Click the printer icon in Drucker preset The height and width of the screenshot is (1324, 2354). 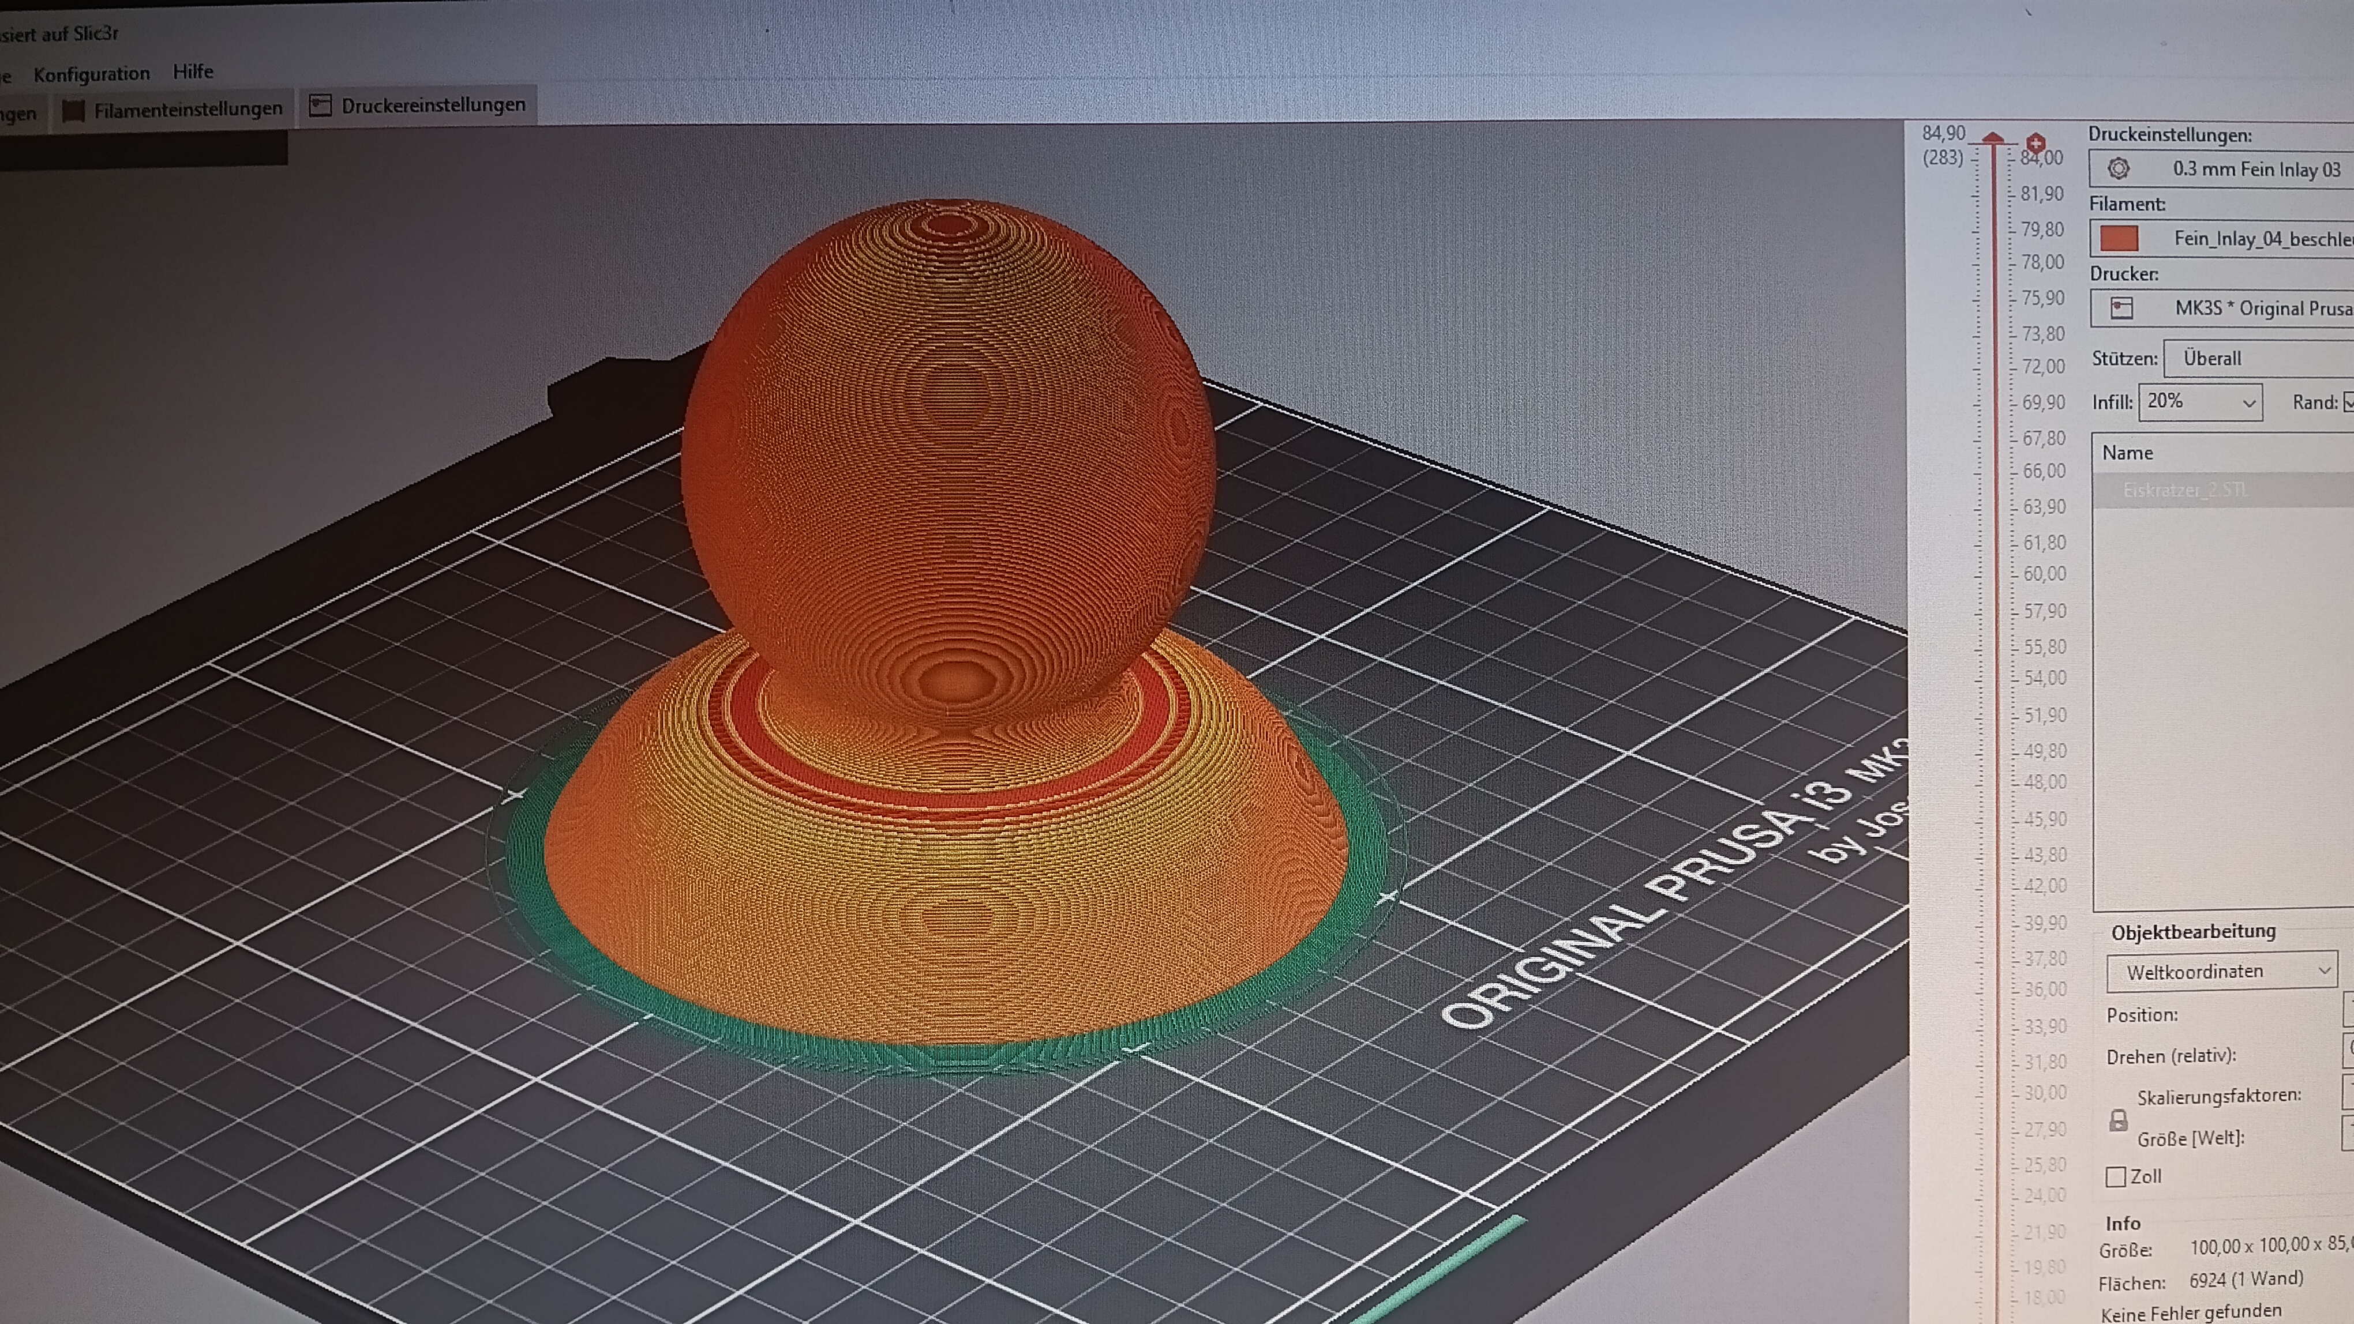[2122, 308]
